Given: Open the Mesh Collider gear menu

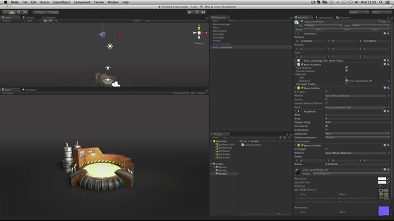Looking at the screenshot, I should click(x=388, y=88).
